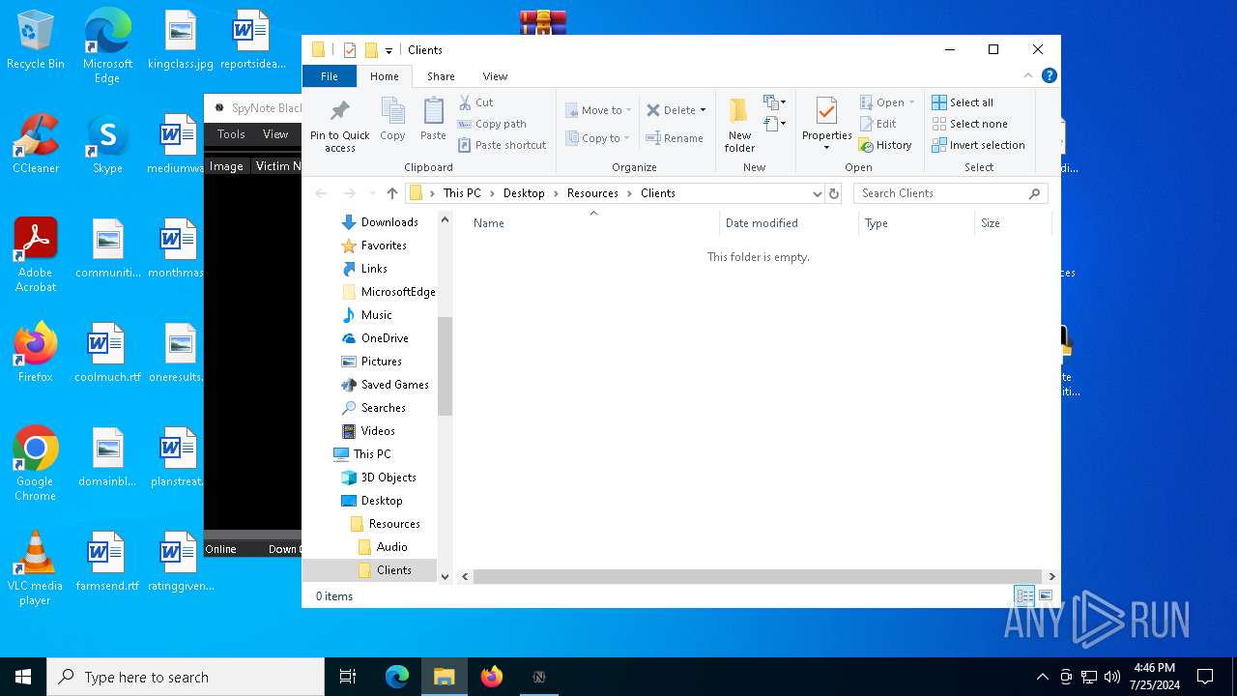
Task: Click Desktop in address breadcrumb
Action: pyautogui.click(x=524, y=193)
